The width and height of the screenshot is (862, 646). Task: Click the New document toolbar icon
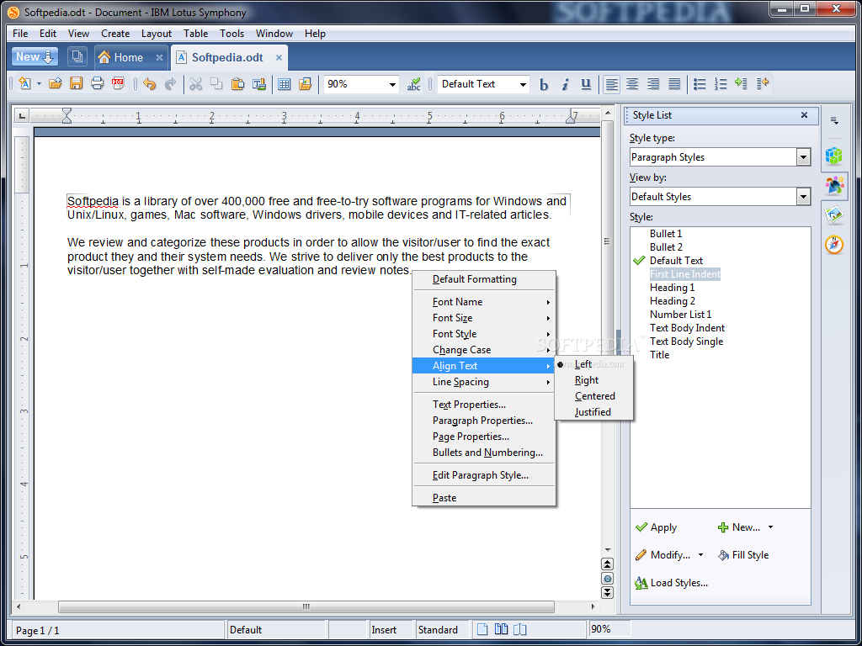[x=24, y=84]
